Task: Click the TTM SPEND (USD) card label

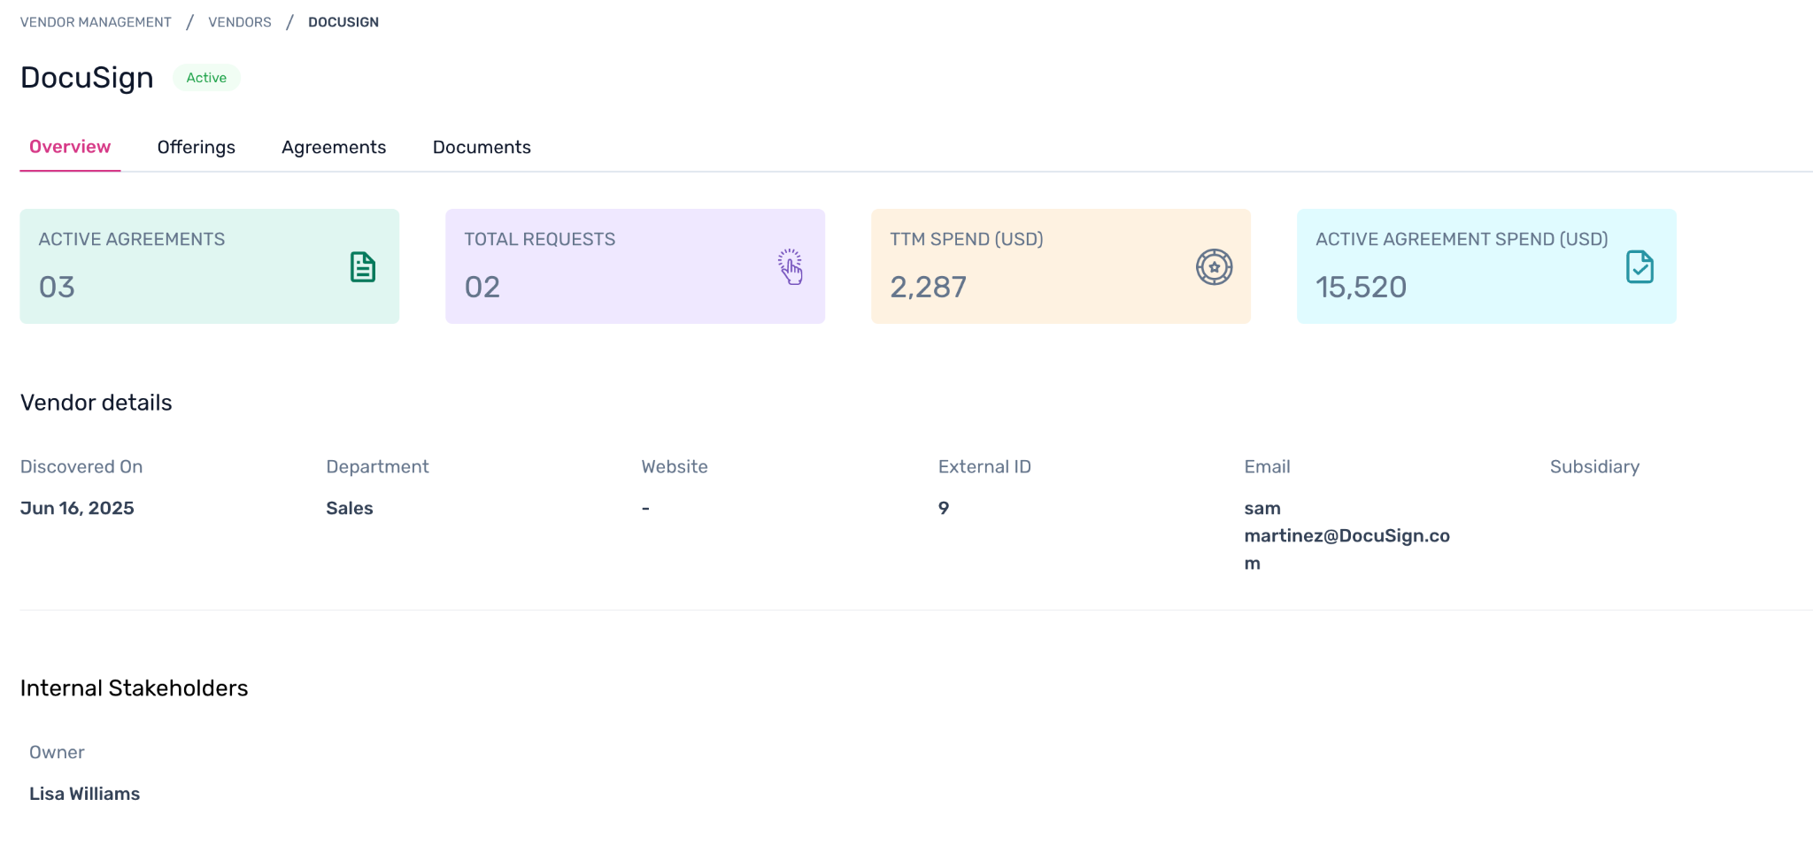Action: (x=967, y=239)
